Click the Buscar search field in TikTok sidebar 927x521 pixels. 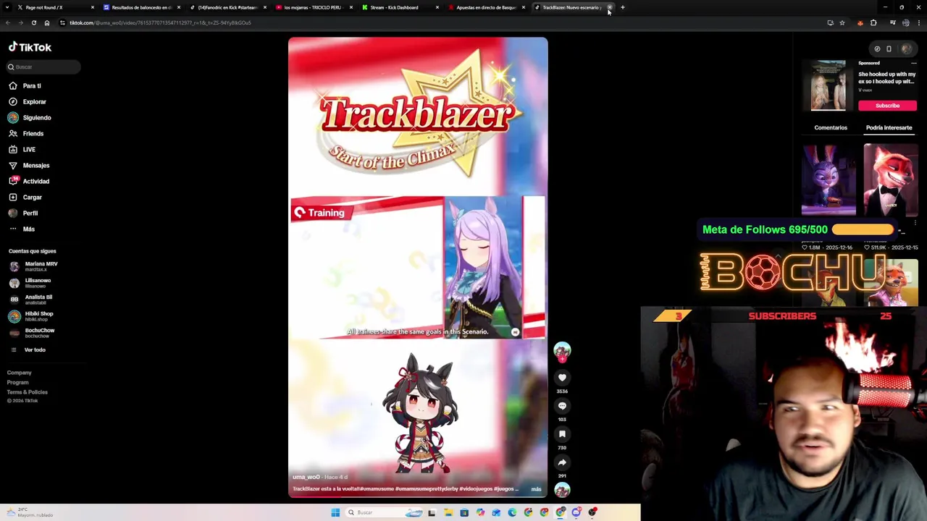pyautogui.click(x=43, y=67)
